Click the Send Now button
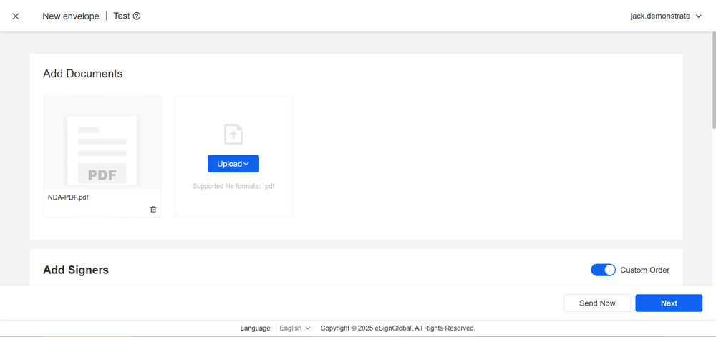The image size is (716, 337). [597, 303]
